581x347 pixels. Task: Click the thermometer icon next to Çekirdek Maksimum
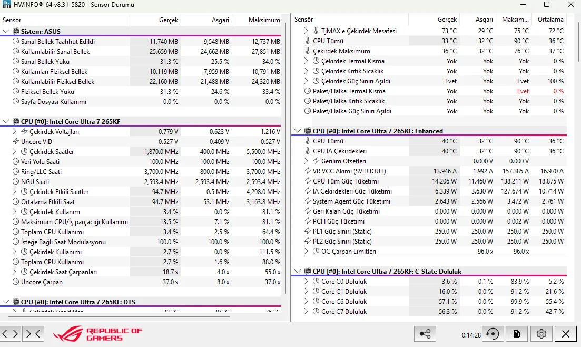tap(307, 51)
